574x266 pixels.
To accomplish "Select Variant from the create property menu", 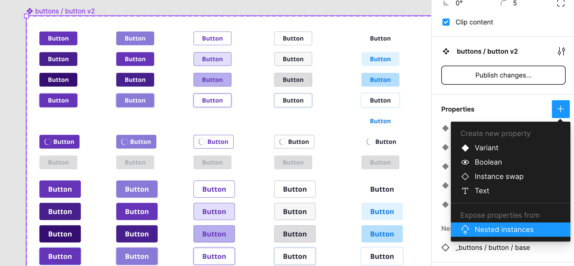I will pyautogui.click(x=511, y=148).
